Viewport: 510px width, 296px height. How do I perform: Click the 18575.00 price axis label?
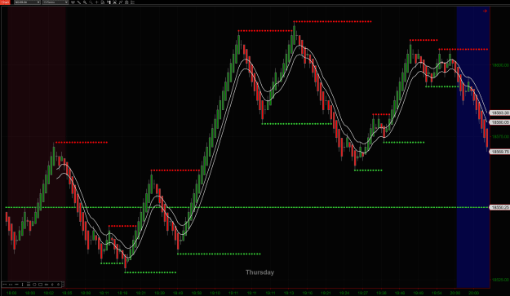point(500,136)
